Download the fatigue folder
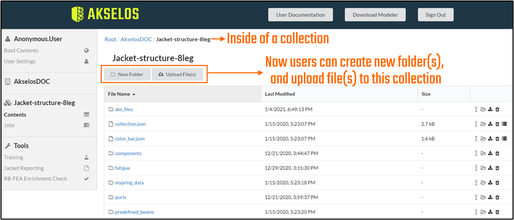 click(x=490, y=168)
